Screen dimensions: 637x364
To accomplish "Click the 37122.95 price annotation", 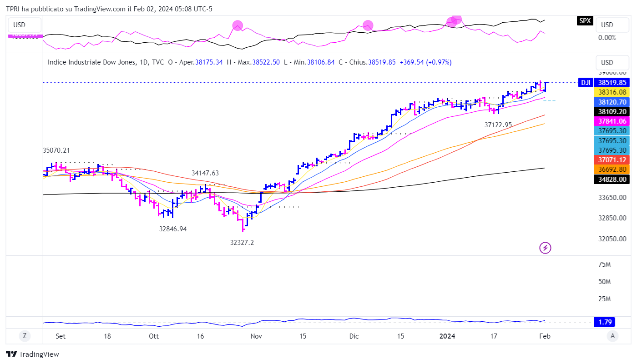I will tap(498, 125).
